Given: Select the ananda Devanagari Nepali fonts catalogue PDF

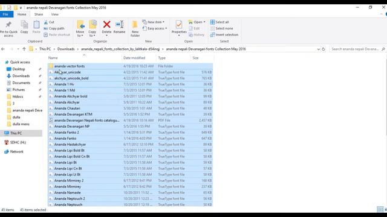Looking at the screenshot, I should click(x=131, y=121).
